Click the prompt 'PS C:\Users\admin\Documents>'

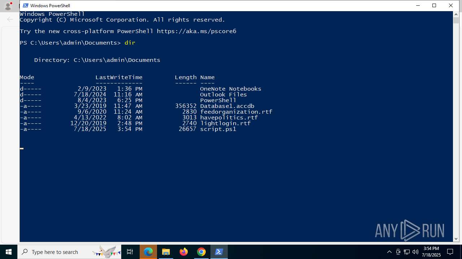tap(70, 43)
